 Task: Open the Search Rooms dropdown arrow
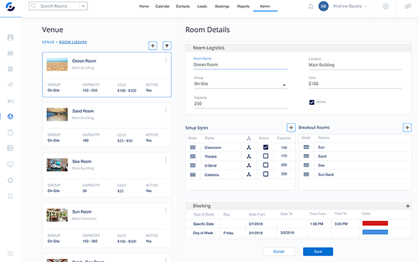click(84, 6)
